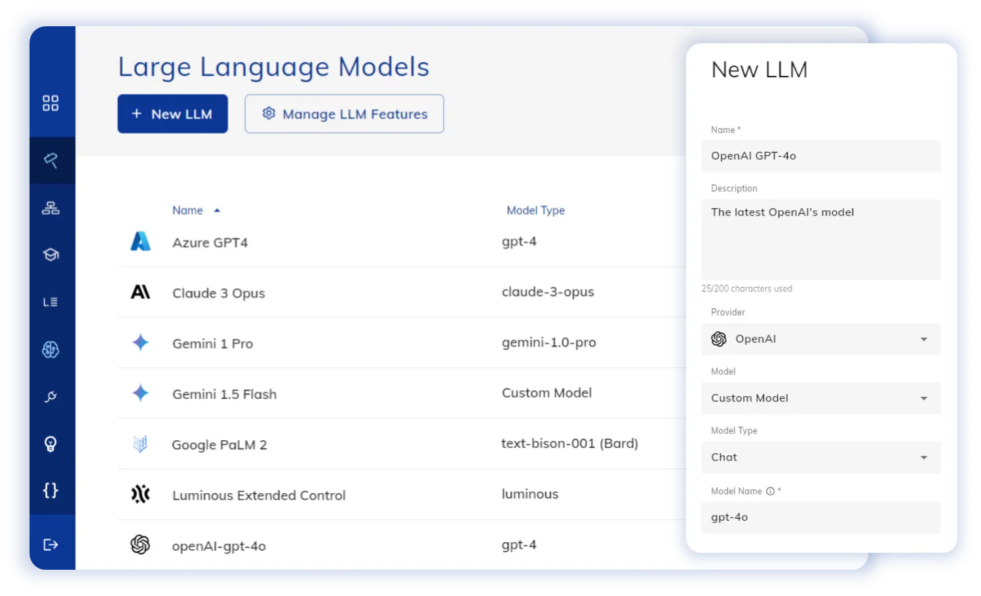Select the openAI-gpt-4o row name
The image size is (981, 596).
coord(219,546)
